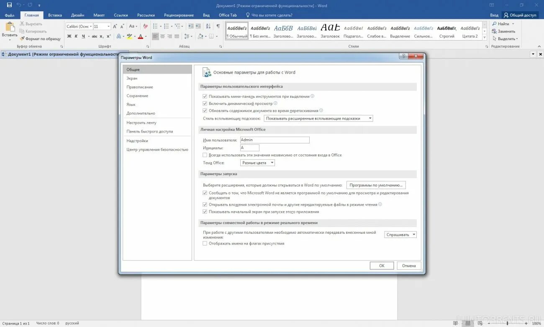Activate Формат по образцу painter
Image resolution: width=544 pixels, height=327 pixels.
tap(40, 39)
